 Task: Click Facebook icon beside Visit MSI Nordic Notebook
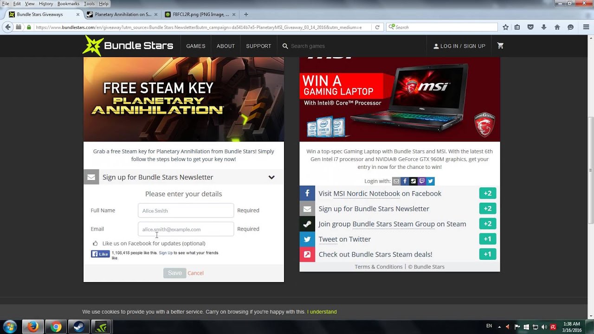(x=307, y=193)
